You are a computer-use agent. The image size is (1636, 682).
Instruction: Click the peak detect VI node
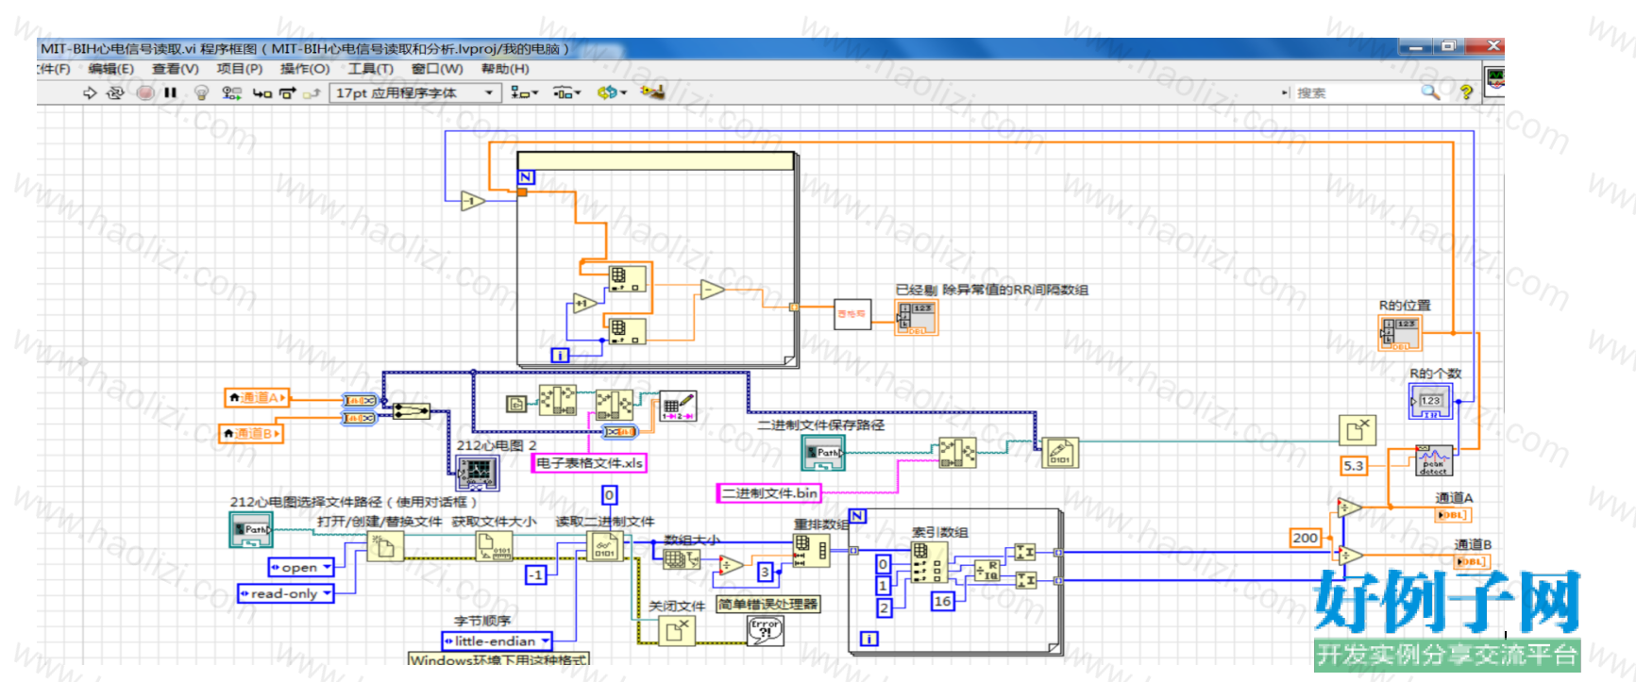1434,459
